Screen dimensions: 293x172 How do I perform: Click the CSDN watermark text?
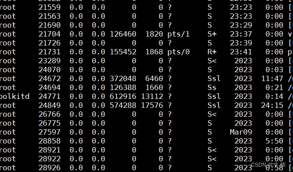point(269,165)
